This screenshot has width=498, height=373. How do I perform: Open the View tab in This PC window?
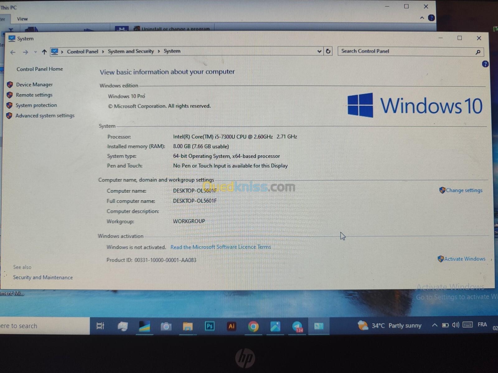22,19
